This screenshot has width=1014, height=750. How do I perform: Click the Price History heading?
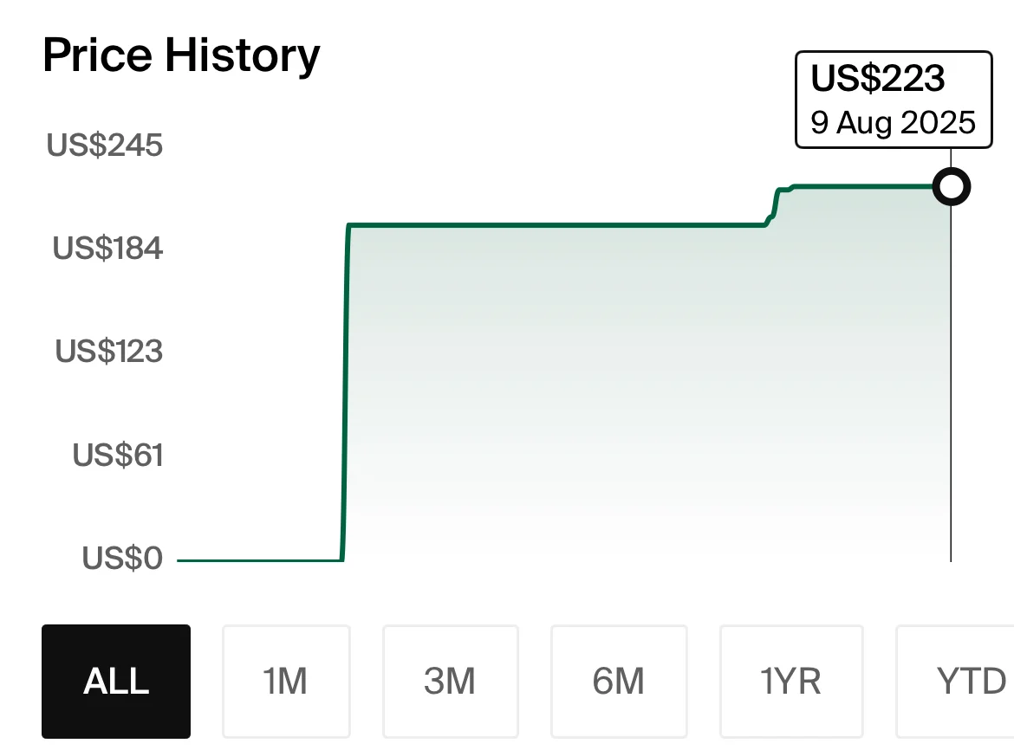(181, 56)
